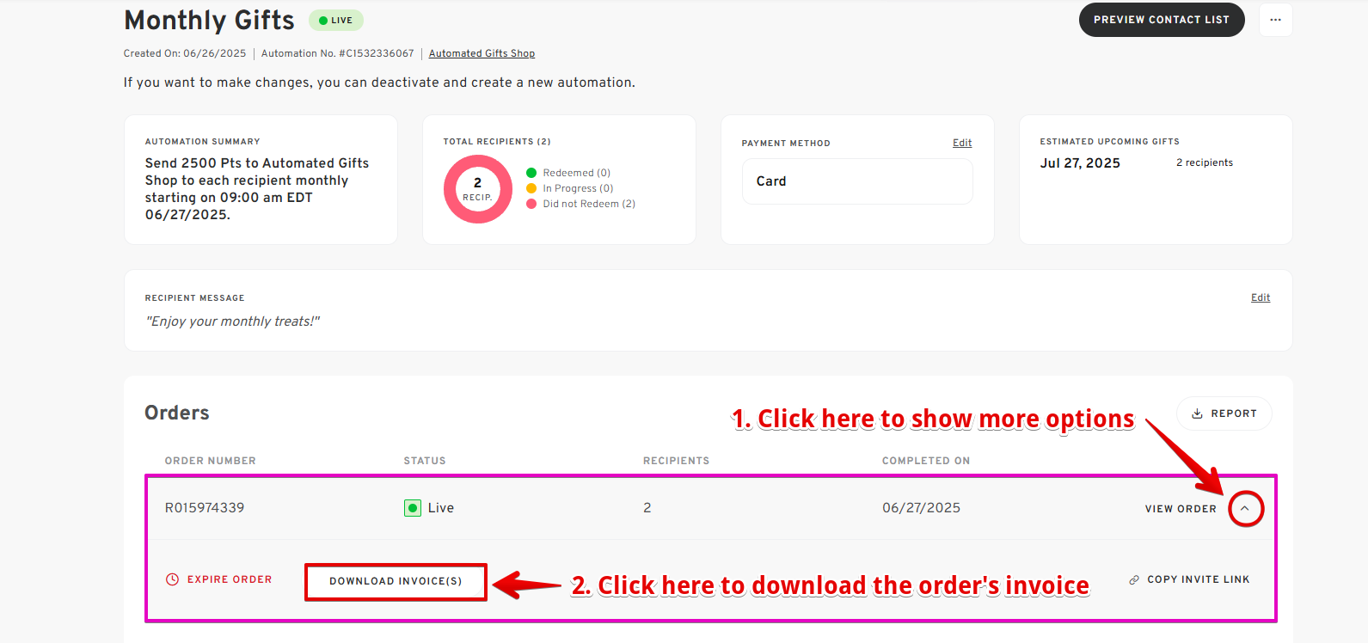Click the green Live status icon in order row
This screenshot has width=1368, height=643.
[413, 508]
